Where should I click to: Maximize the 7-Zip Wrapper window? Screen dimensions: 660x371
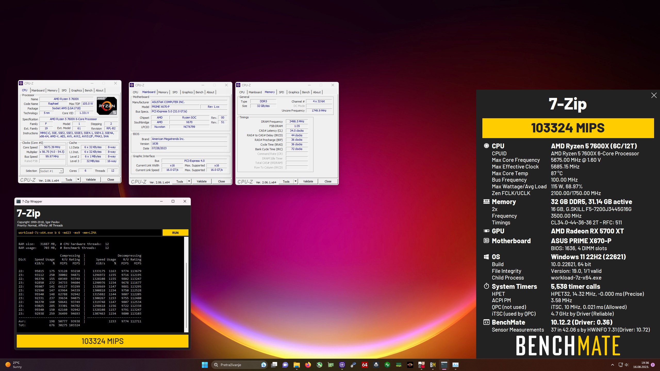(173, 201)
